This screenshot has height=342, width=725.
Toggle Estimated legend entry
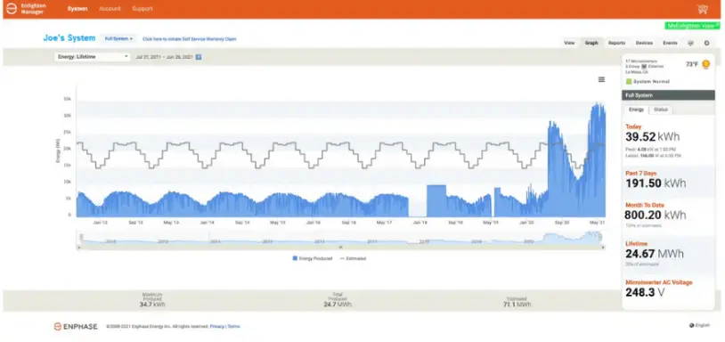coord(353,258)
